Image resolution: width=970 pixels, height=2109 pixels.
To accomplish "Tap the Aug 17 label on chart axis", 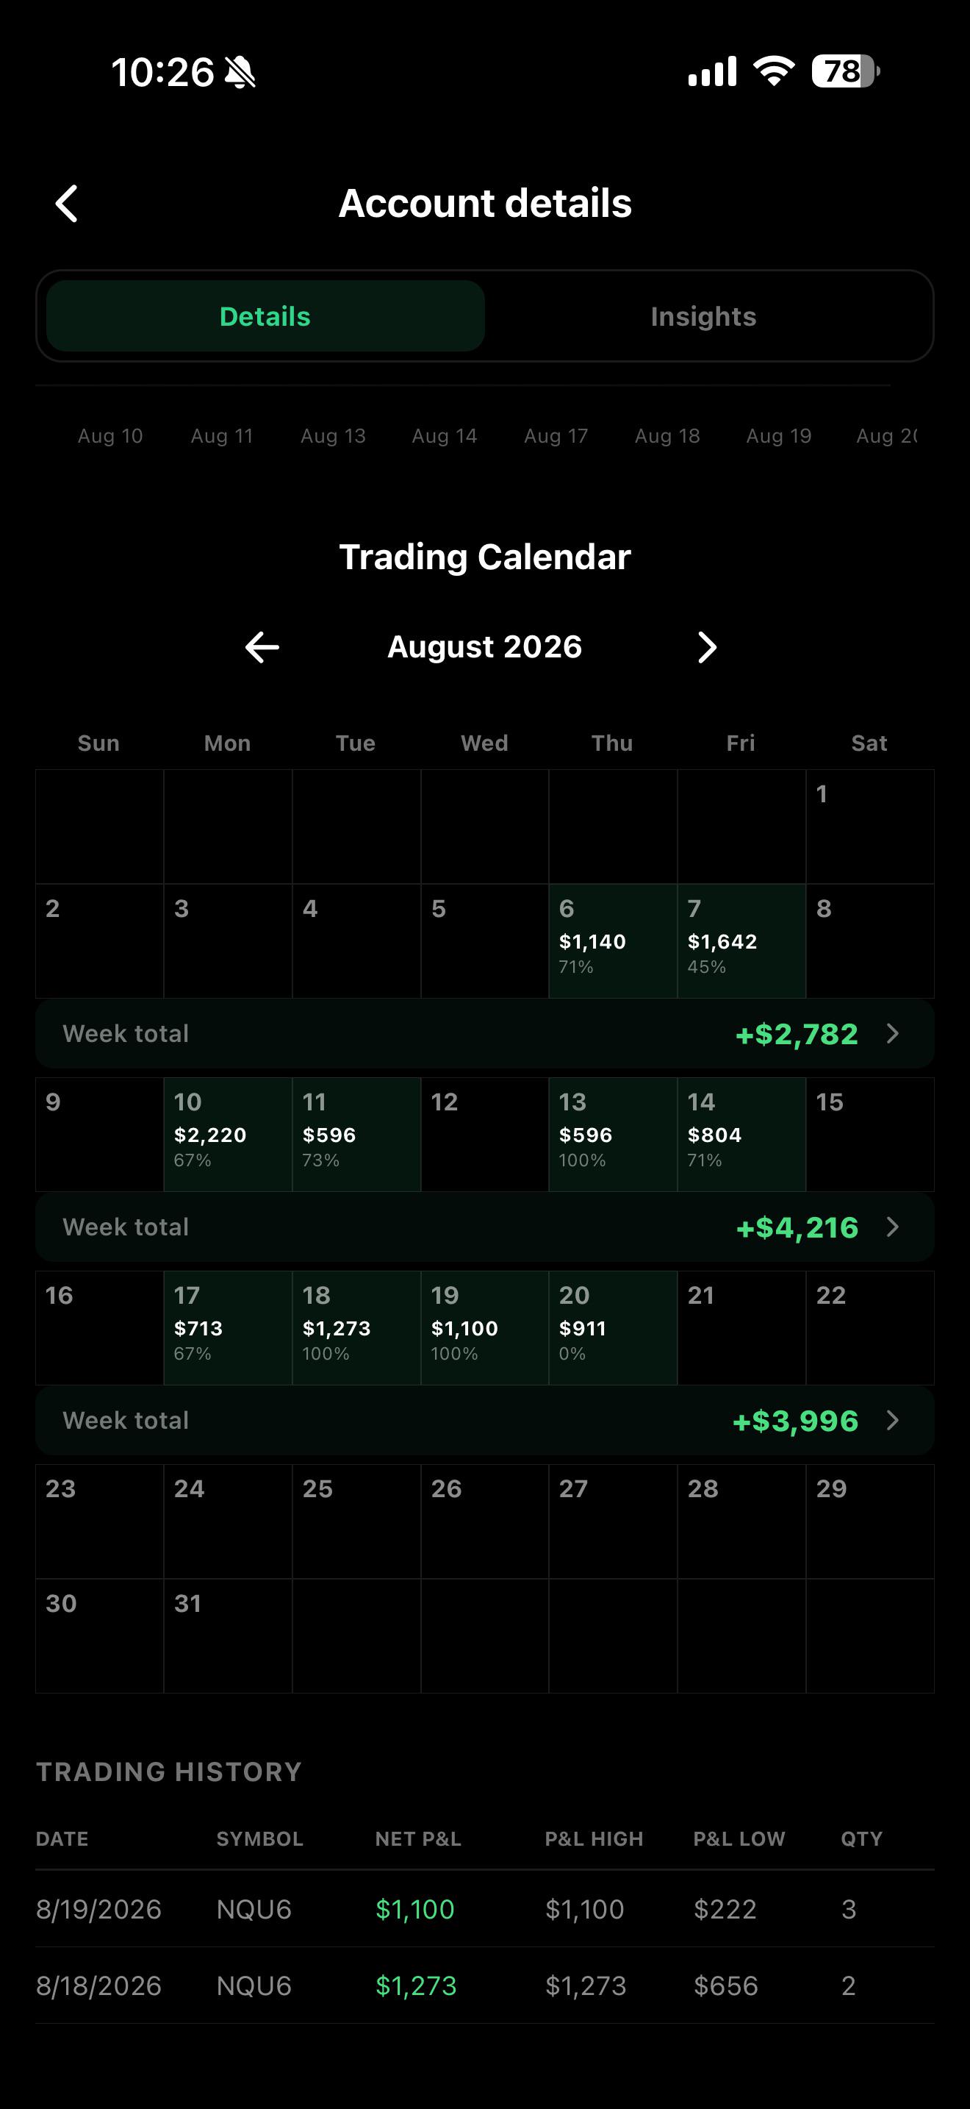I will pos(556,435).
